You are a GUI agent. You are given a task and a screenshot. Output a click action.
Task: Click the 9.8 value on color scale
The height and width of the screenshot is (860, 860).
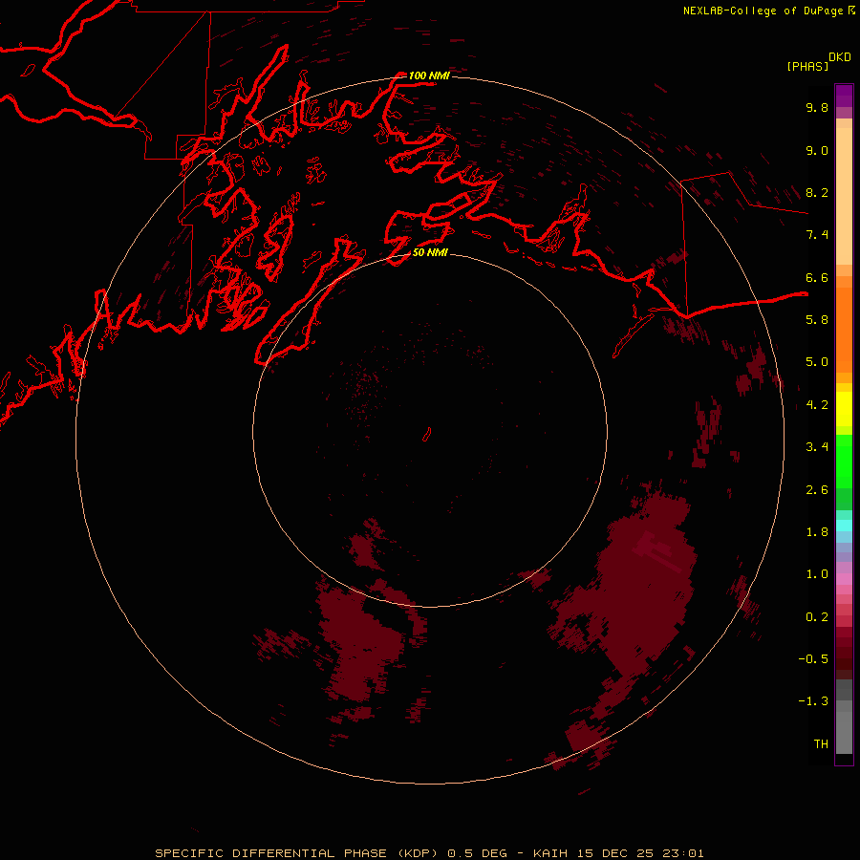click(817, 107)
